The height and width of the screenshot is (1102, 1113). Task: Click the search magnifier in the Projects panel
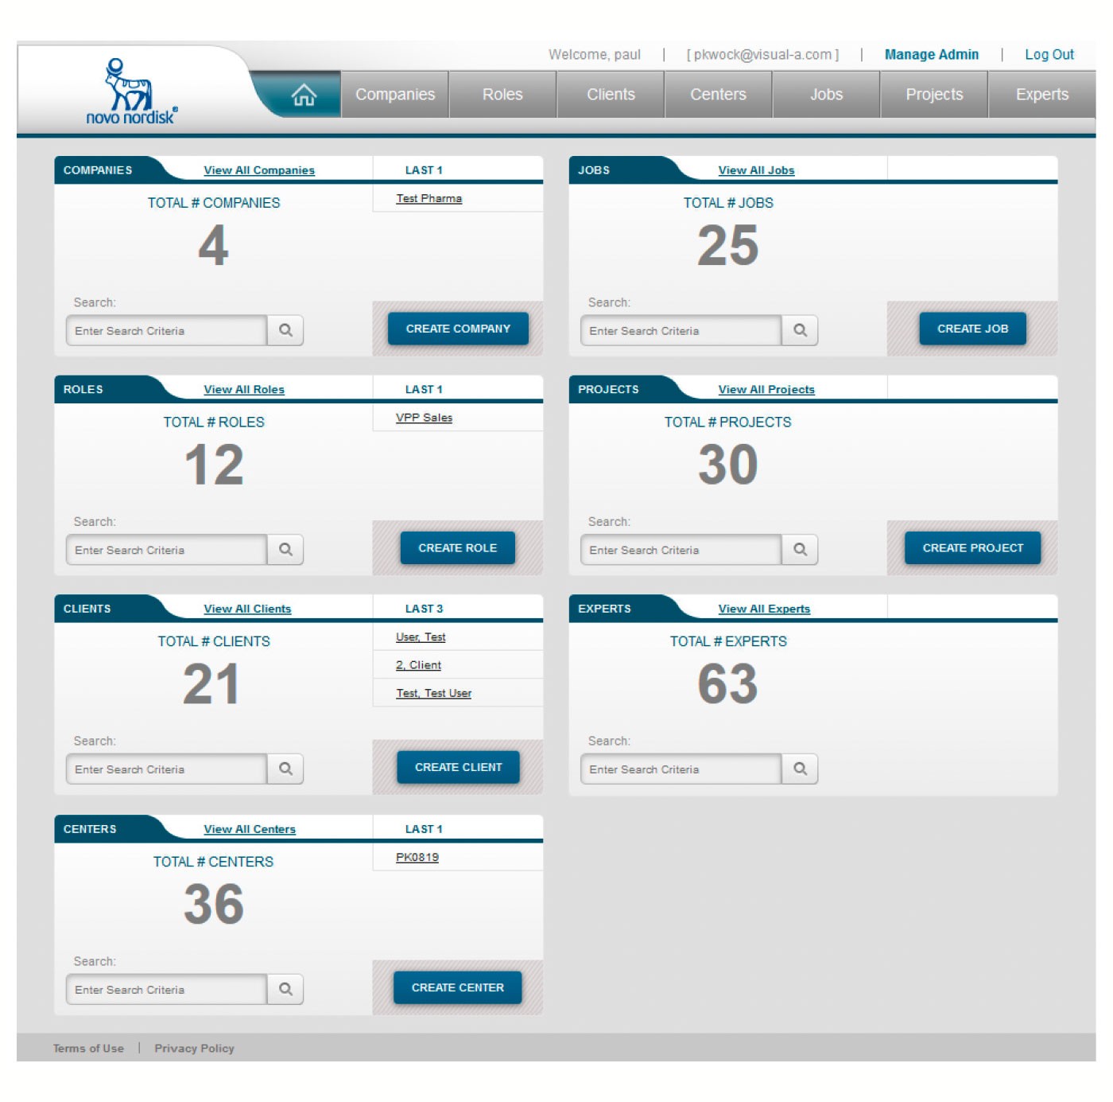[x=801, y=549]
